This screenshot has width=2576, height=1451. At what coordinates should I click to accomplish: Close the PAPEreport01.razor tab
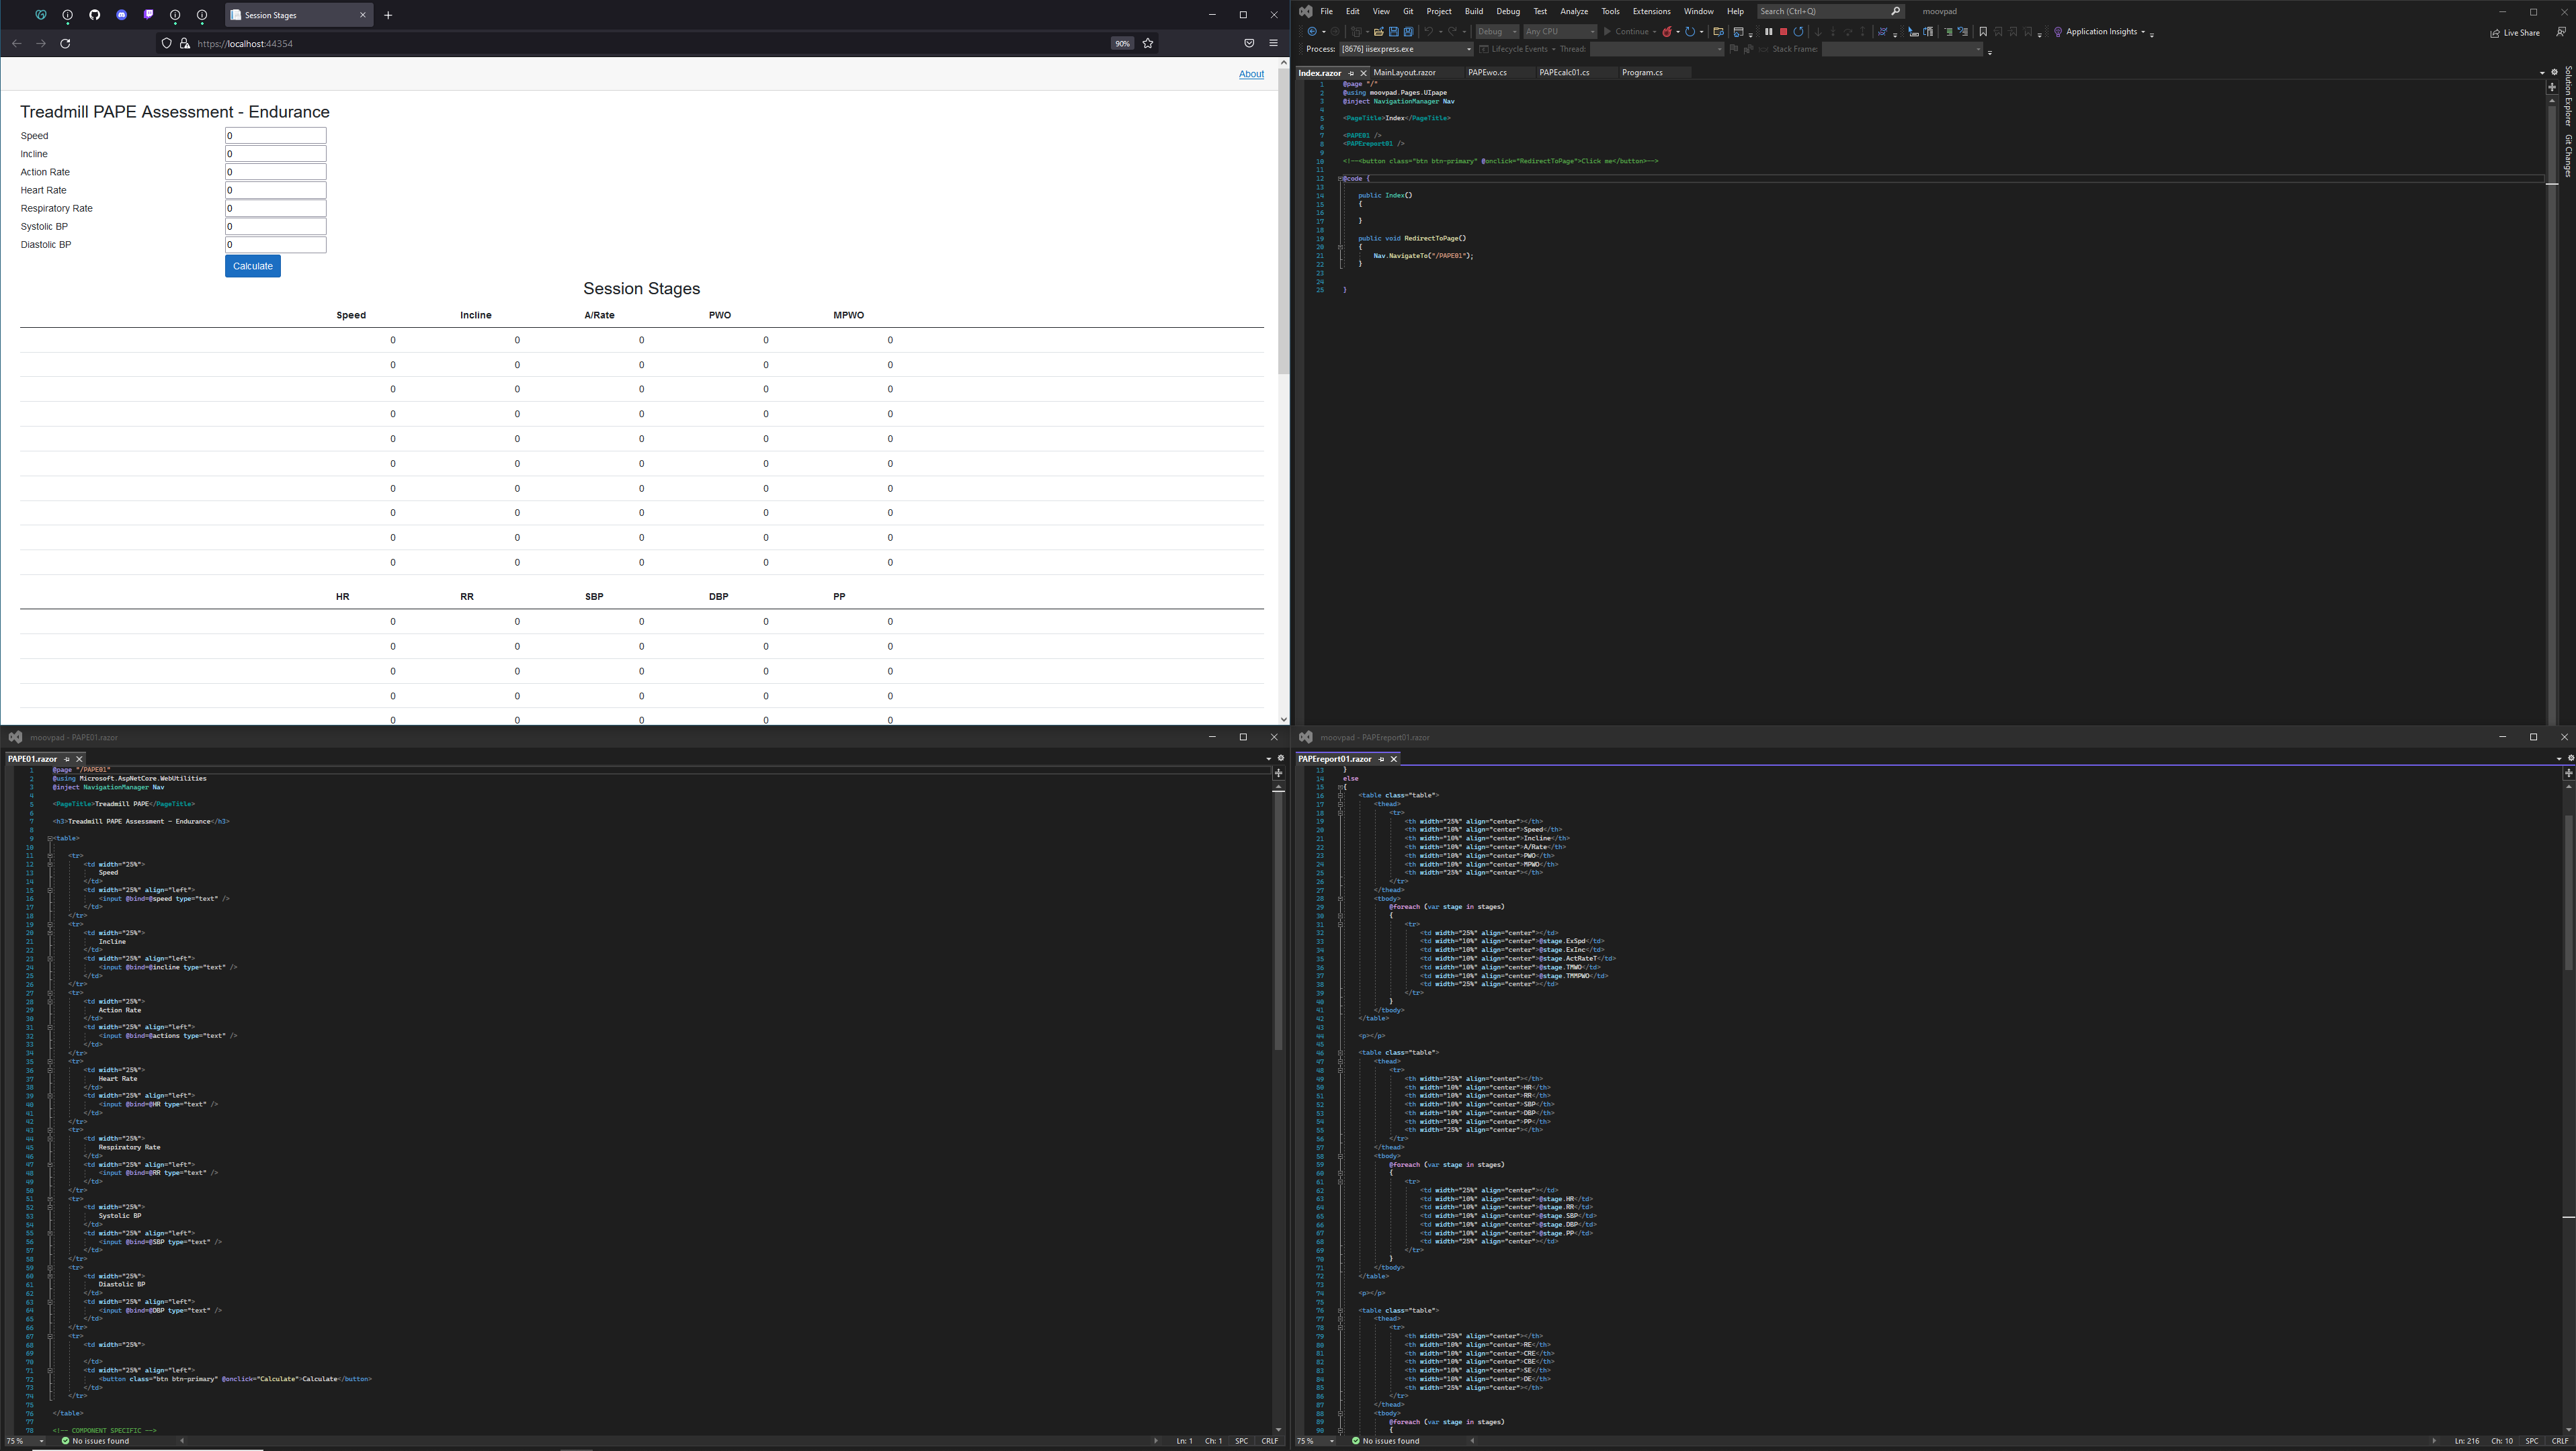[x=1394, y=760]
